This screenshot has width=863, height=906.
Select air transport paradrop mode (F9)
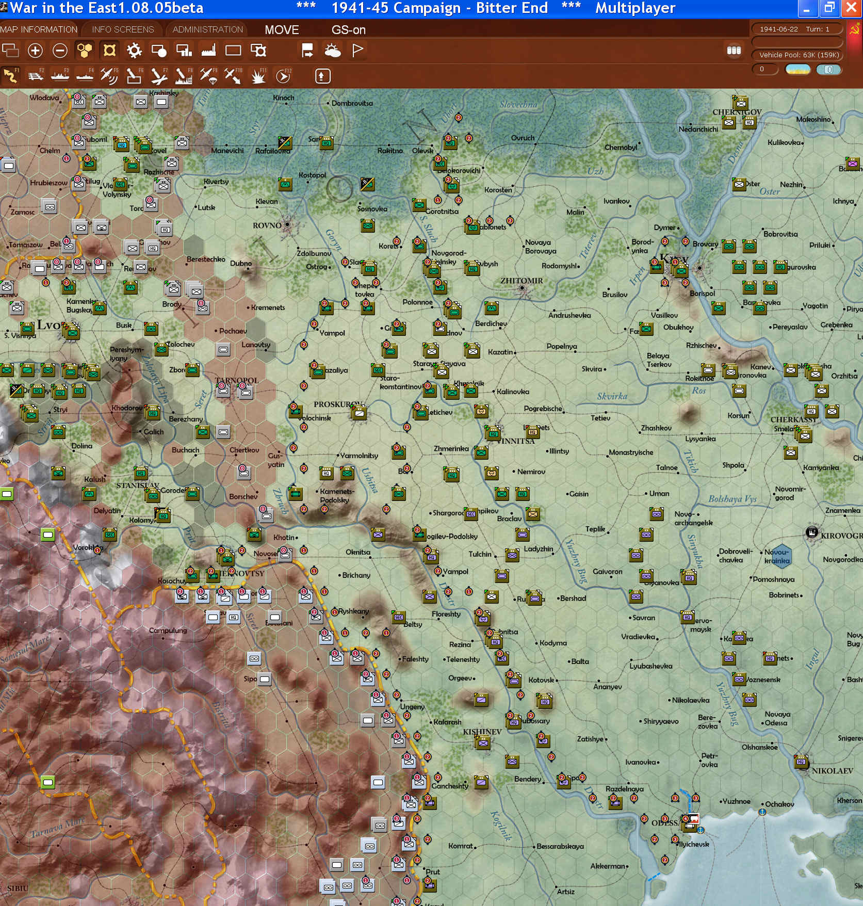[x=208, y=76]
